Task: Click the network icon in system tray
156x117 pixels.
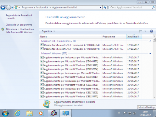Action: point(130,113)
